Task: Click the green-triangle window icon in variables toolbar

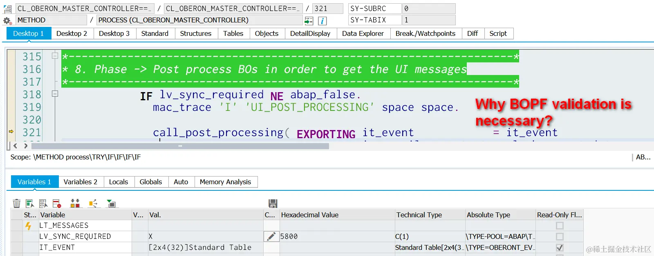Action: click(x=111, y=203)
